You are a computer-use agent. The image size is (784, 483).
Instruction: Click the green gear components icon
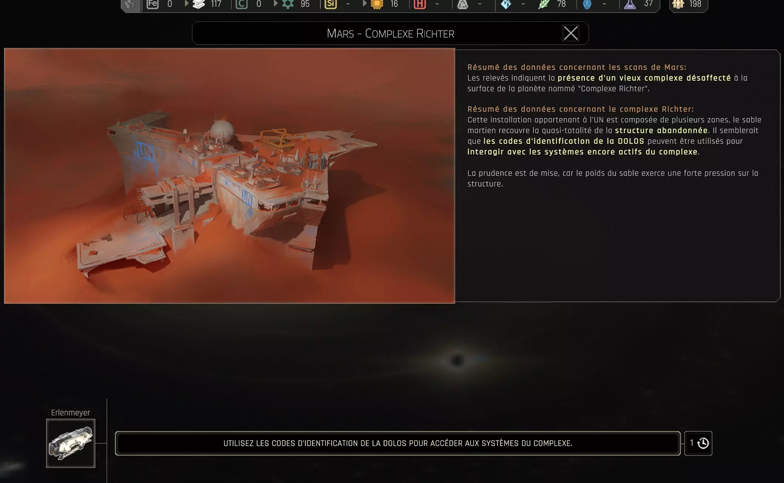(x=288, y=4)
